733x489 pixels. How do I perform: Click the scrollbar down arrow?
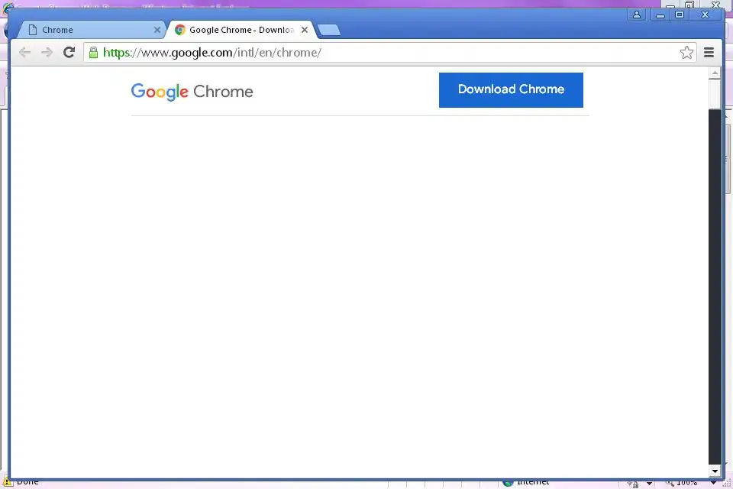pos(715,471)
